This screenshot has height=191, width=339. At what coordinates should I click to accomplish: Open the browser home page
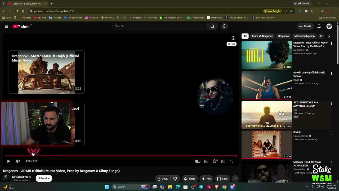(23, 11)
